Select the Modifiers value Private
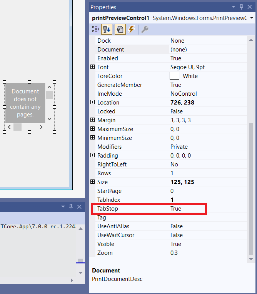The height and width of the screenshot is (294, 257). click(179, 147)
